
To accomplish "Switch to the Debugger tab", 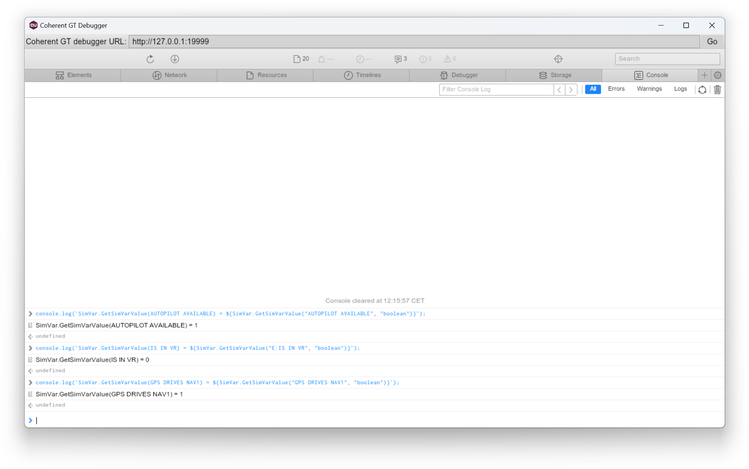I will [x=458, y=75].
